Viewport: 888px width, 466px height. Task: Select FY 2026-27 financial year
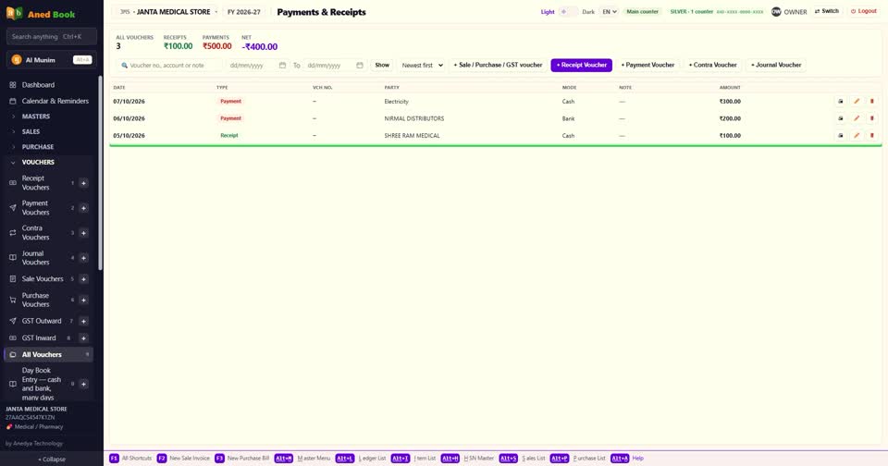(x=244, y=11)
